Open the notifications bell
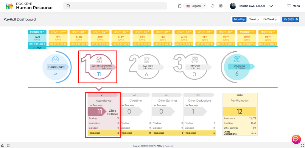The width and height of the screenshot is (305, 148). 213,6
